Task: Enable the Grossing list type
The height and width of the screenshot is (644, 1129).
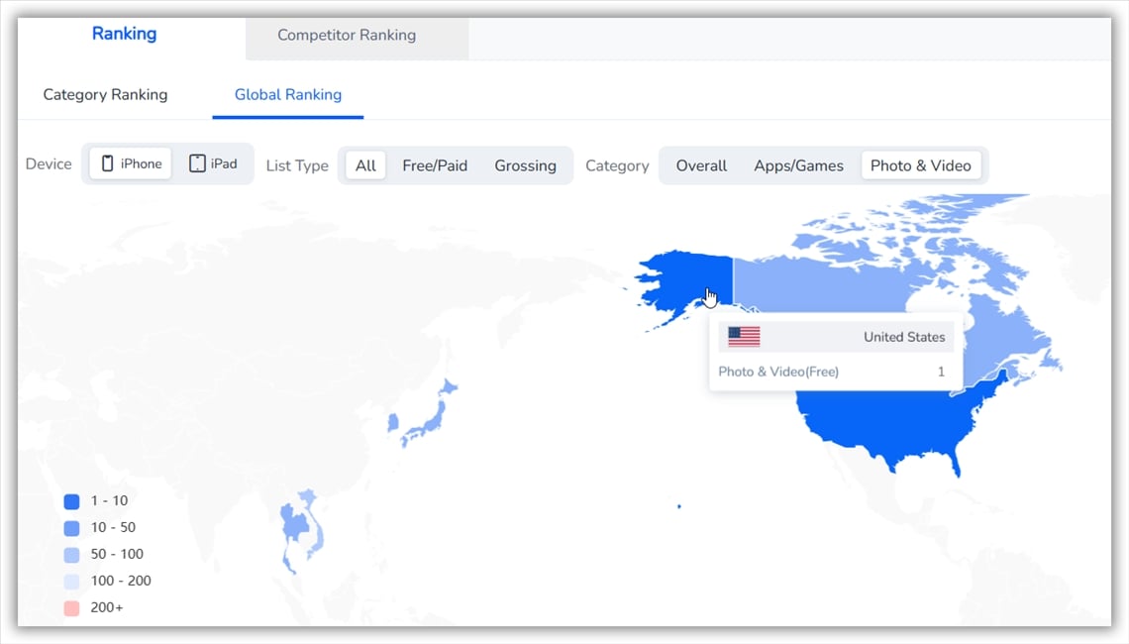Action: pos(526,165)
